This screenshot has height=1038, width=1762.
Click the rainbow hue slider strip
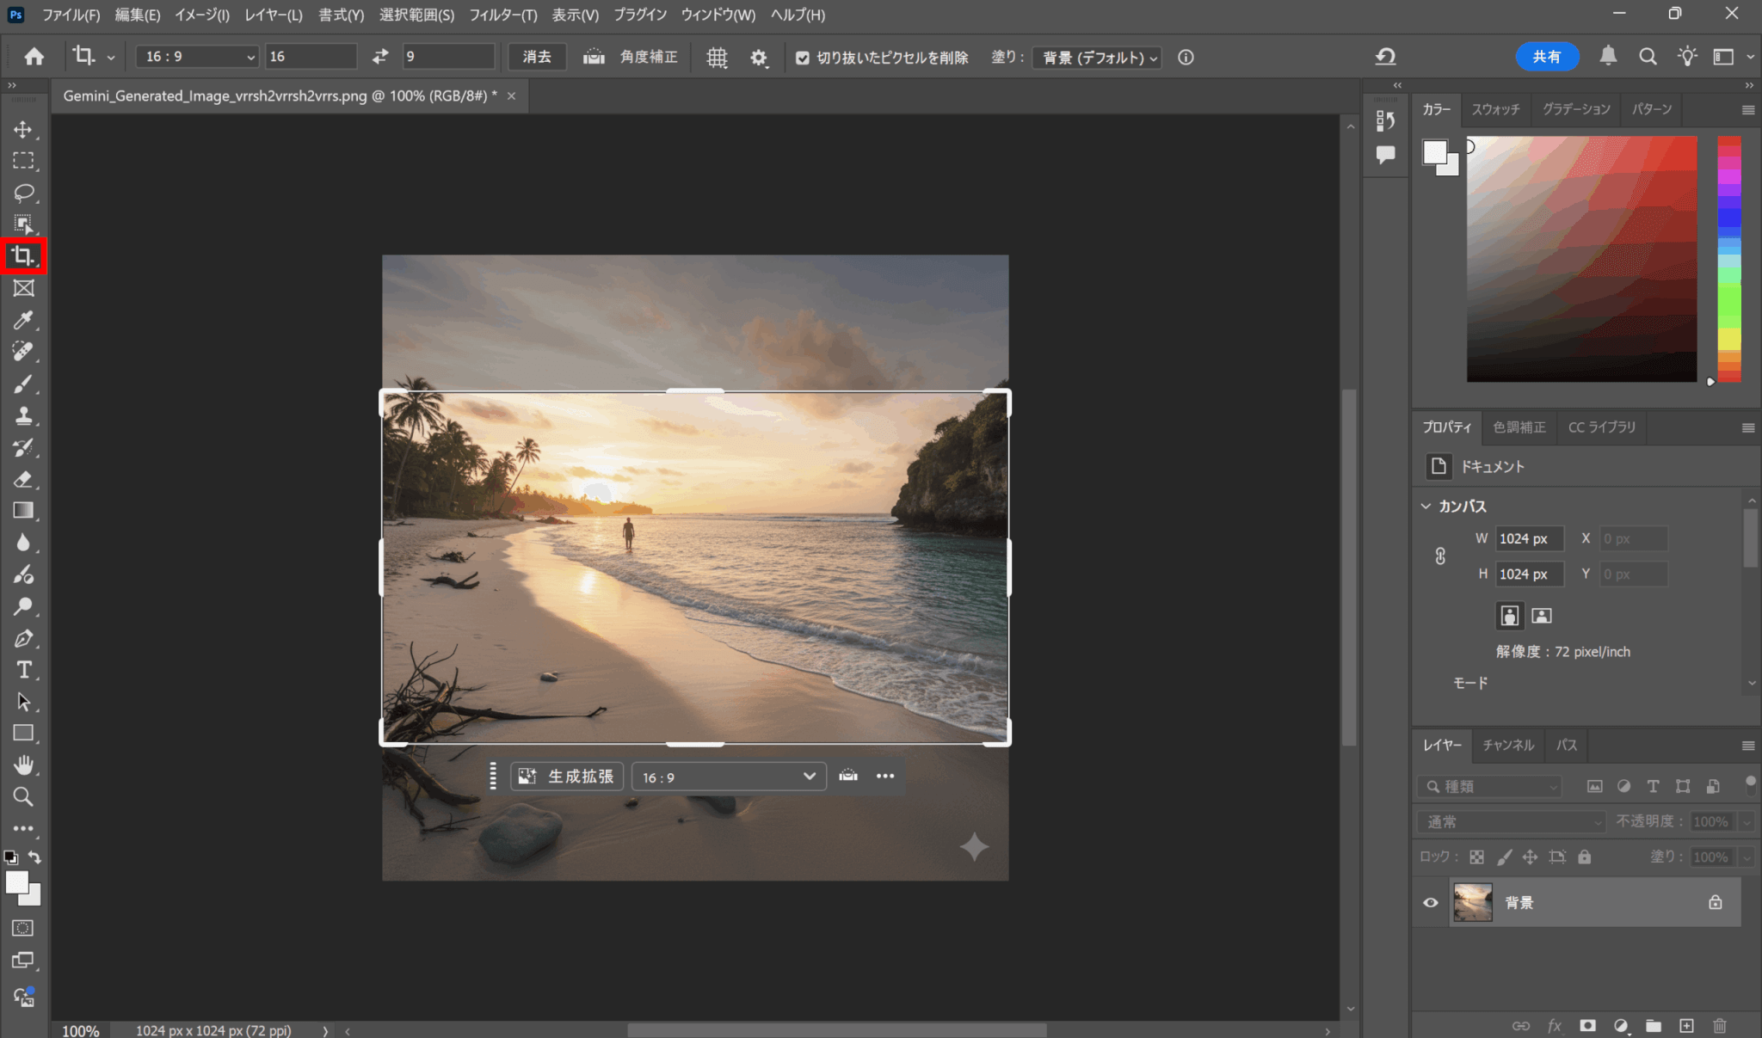(1728, 258)
